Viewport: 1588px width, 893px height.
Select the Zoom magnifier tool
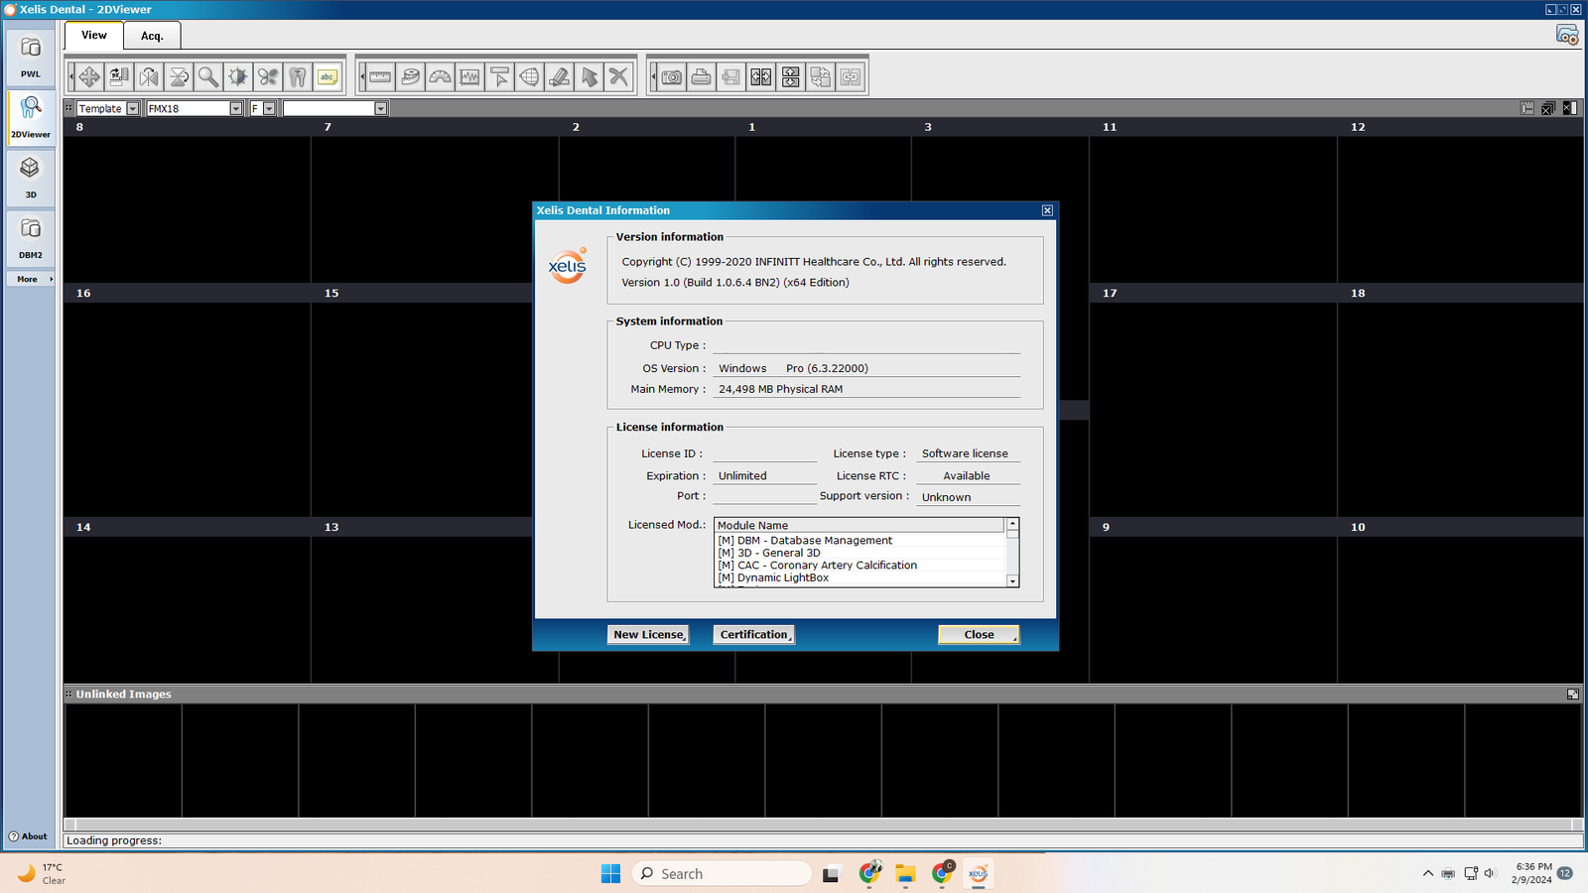click(208, 76)
